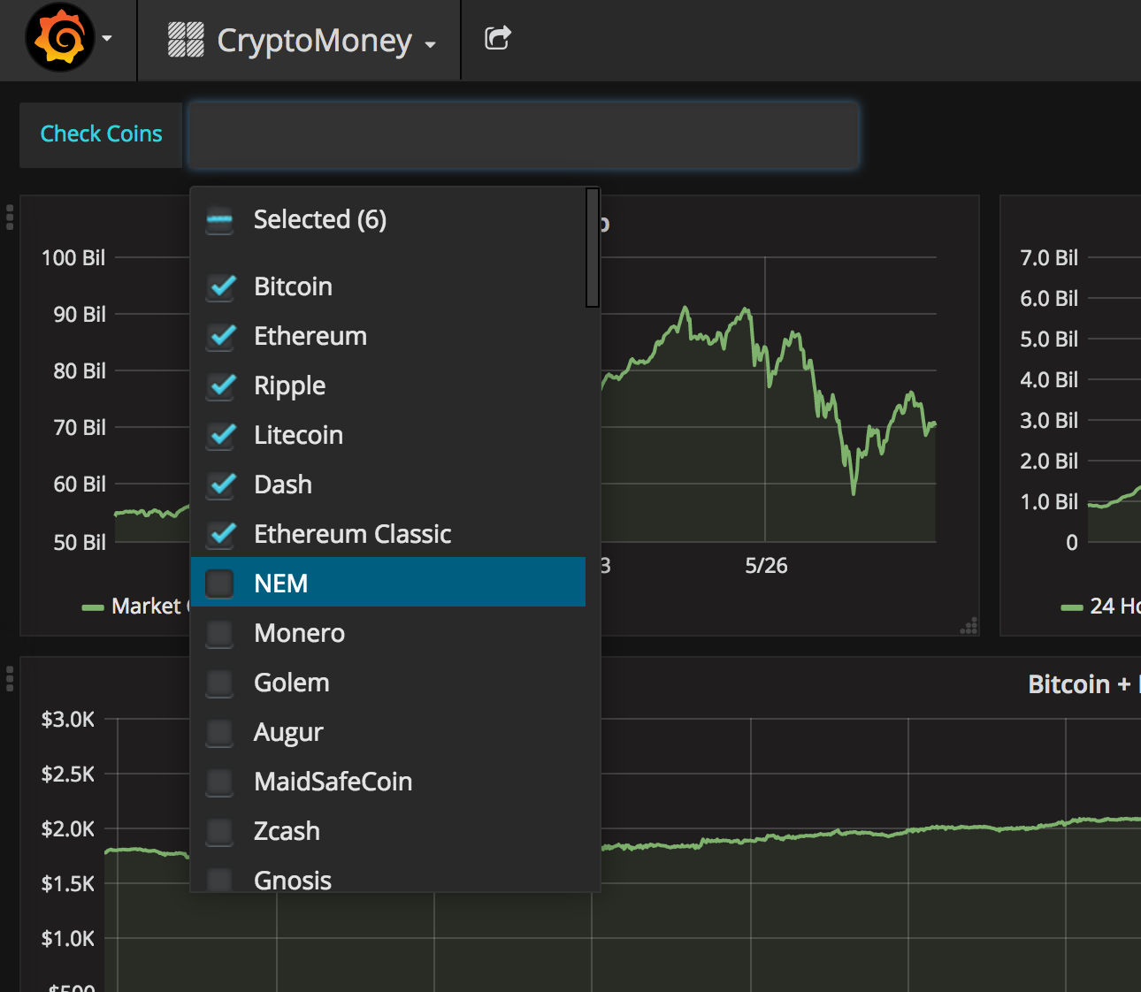Click the 100 Bil axis label
Viewport: 1141px width, 992px height.
coord(73,258)
